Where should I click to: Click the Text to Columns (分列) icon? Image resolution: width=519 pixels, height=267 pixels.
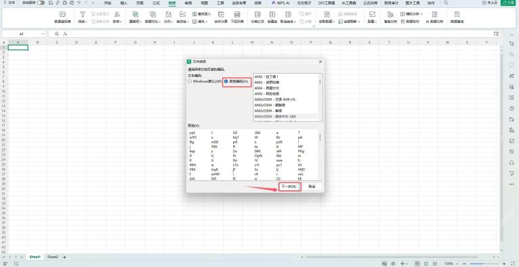[169, 14]
